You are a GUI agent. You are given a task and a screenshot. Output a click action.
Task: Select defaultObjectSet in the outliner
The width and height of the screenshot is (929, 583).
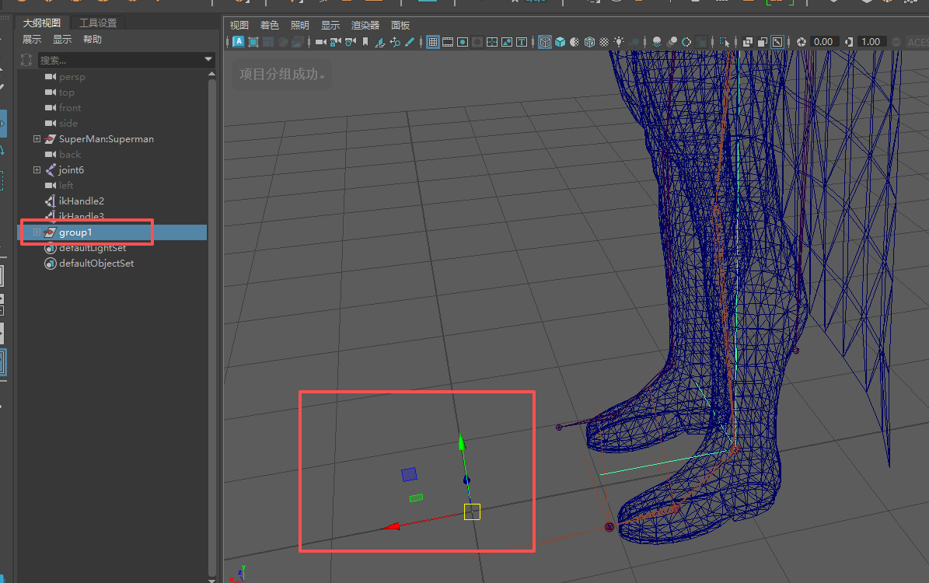(96, 263)
